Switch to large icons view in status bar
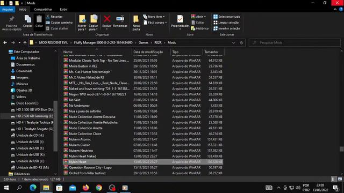344x193 pixels. coord(340,179)
